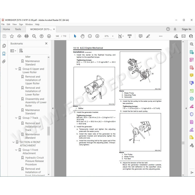Open Disassembly and Assembly of Lower Roller
Image resolution: width=195 pixels, height=195 pixels.
coord(36,102)
